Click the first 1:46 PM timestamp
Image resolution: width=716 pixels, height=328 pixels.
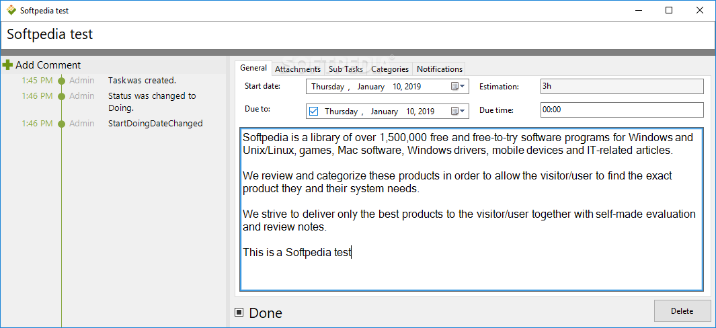click(37, 96)
